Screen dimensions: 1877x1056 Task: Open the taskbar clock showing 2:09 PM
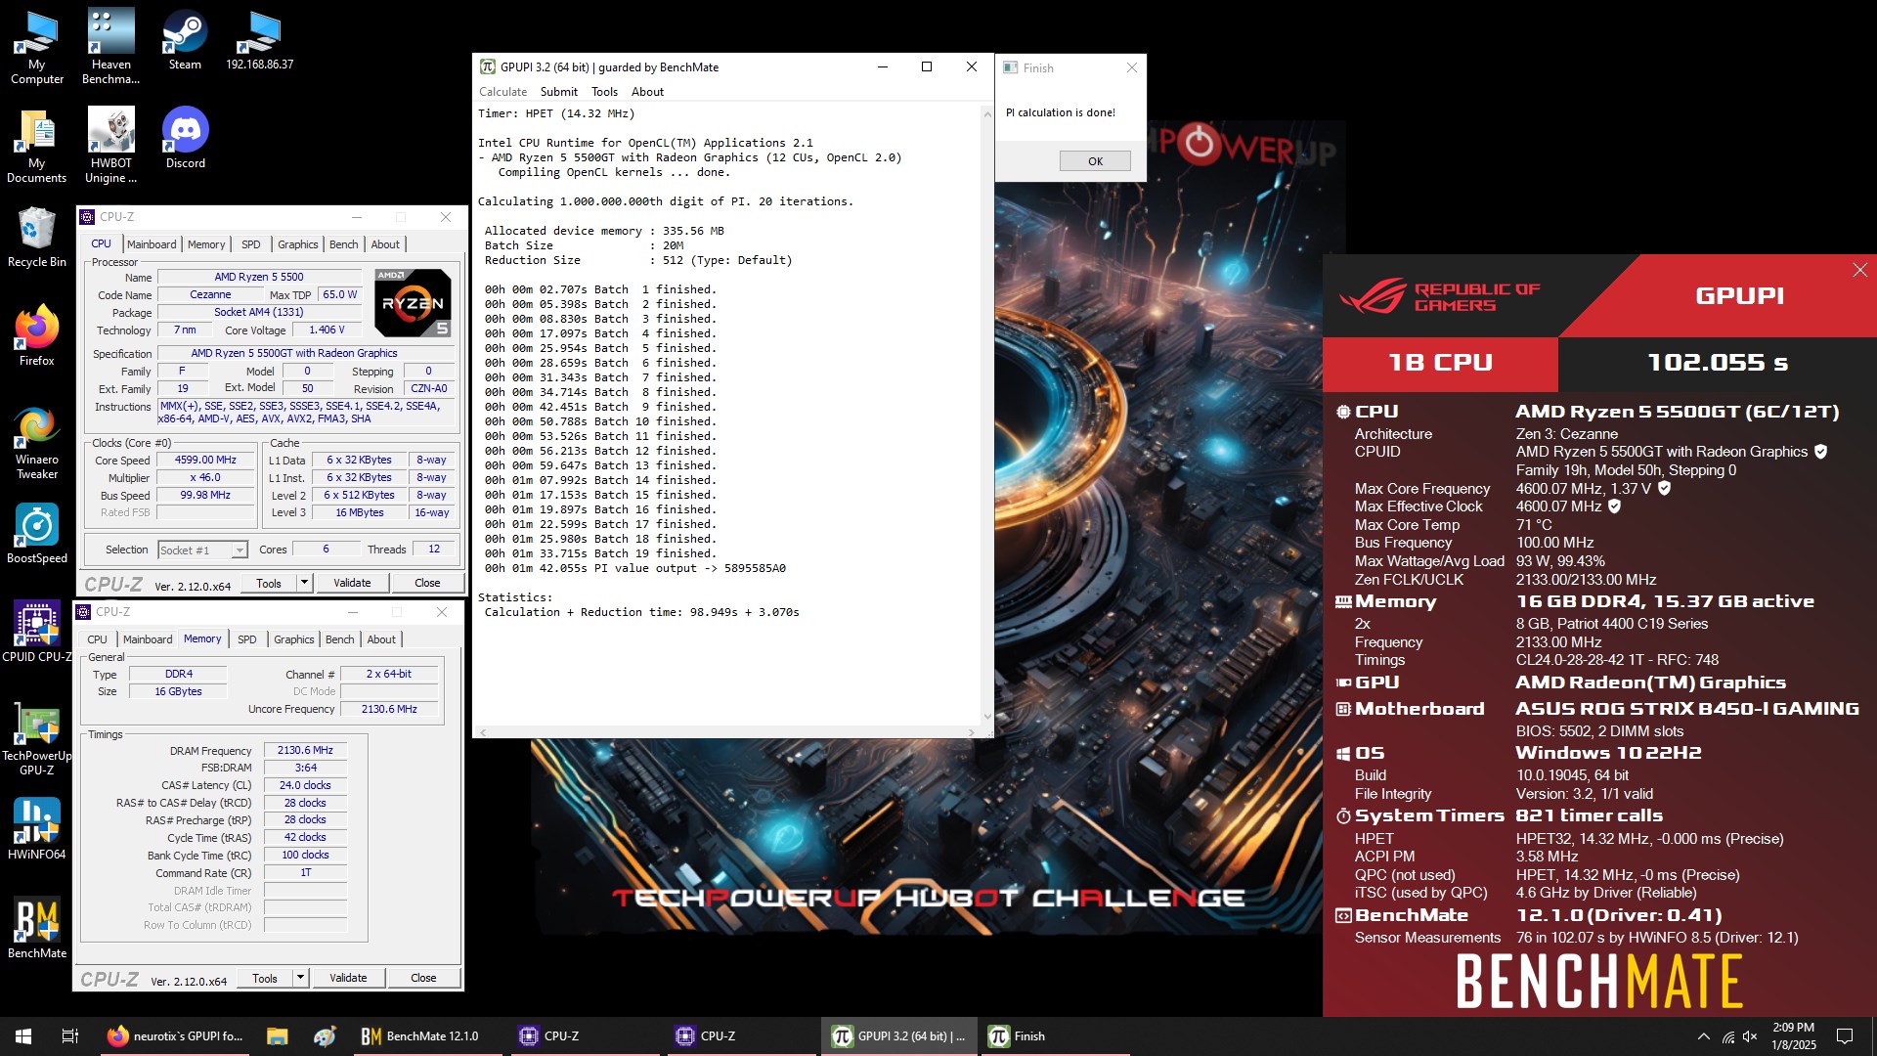(1793, 1036)
